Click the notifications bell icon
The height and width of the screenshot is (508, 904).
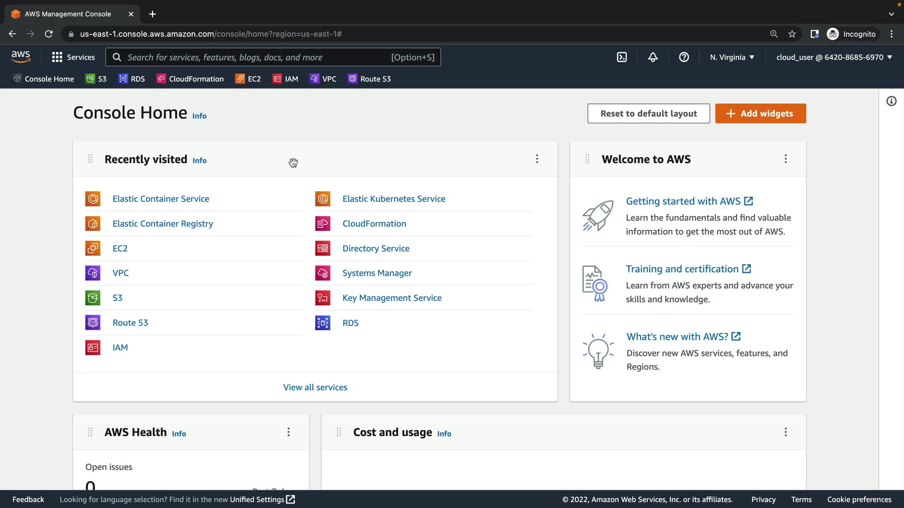tap(653, 57)
